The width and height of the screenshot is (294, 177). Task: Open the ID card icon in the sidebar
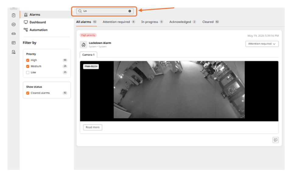click(13, 43)
